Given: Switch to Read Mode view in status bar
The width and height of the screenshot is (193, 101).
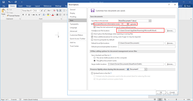Looking at the screenshot, I should click(155, 99).
